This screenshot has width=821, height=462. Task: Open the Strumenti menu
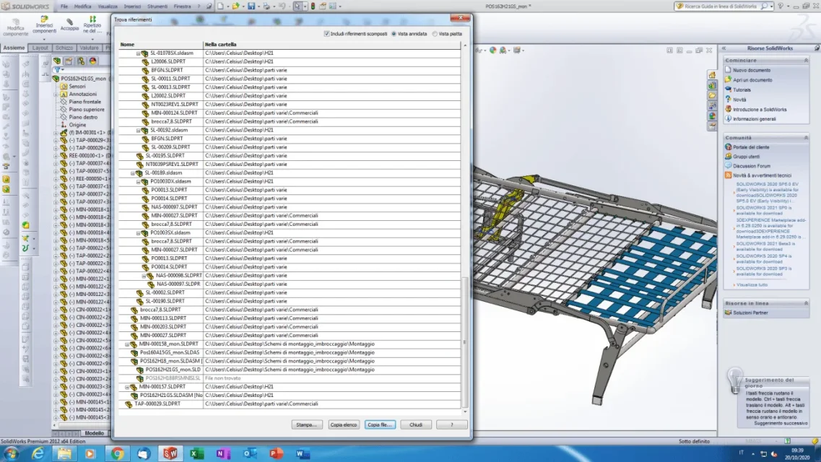pyautogui.click(x=157, y=6)
